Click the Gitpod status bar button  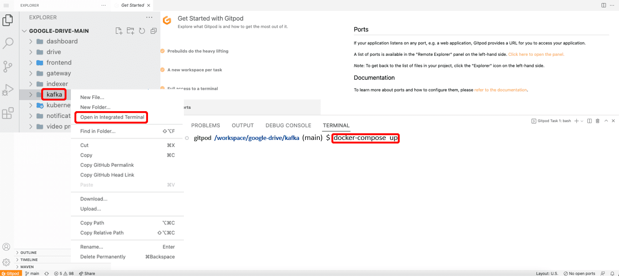coord(11,274)
